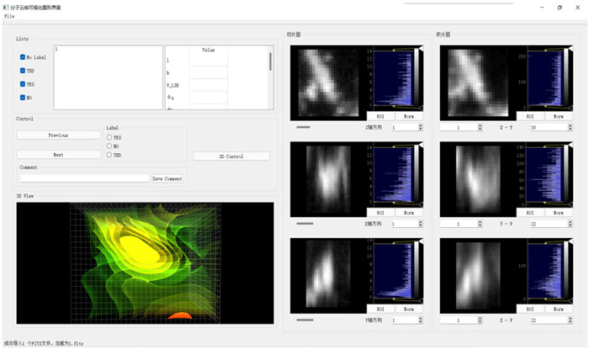
Task: Click into the Comment text field
Action: [84, 178]
